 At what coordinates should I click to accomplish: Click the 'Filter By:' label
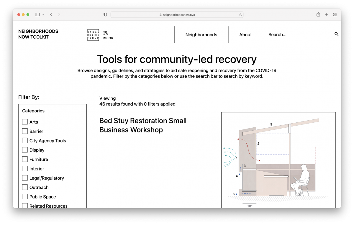point(29,97)
